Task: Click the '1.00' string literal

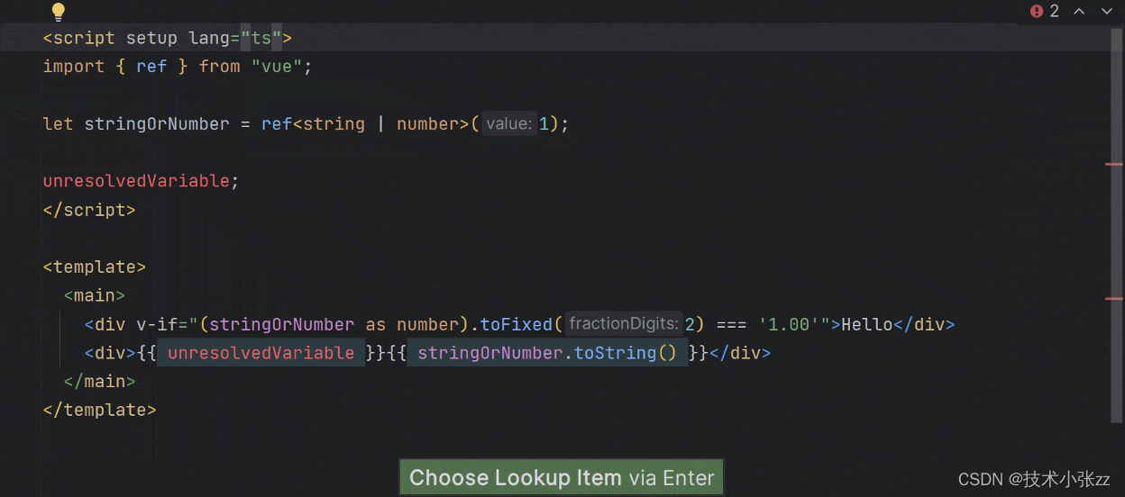Action: [789, 324]
